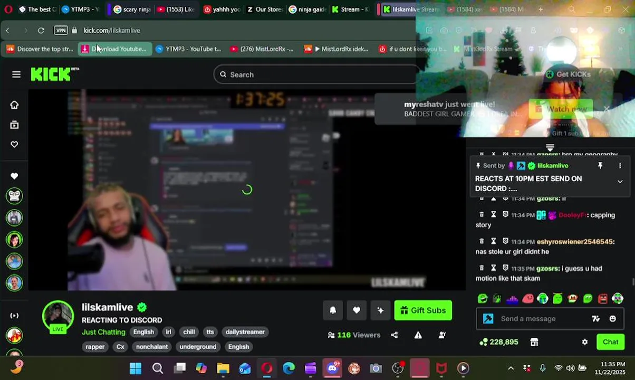Open '(276) MistLordRx' bookmark
635x380 pixels.
coord(262,49)
